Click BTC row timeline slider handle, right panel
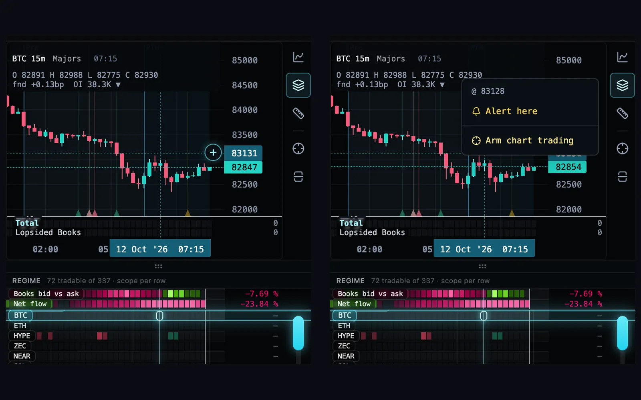This screenshot has width=641, height=400. click(484, 316)
